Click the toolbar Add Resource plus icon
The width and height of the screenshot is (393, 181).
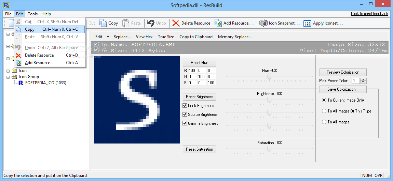(218, 23)
